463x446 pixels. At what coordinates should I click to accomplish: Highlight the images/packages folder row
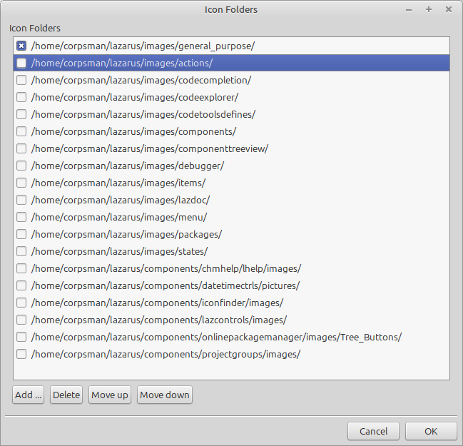[x=126, y=234]
